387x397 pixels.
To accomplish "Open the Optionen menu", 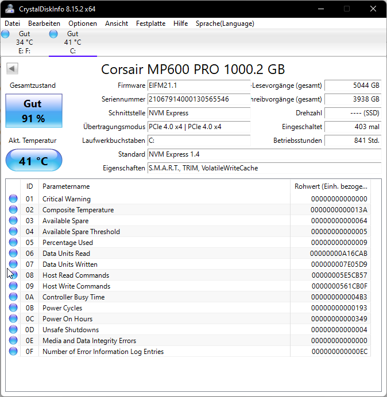I will 83,24.
